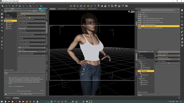Uncheck Show Sub Items in Simulation Settings
The image size is (184, 103).
(x=5, y=70)
